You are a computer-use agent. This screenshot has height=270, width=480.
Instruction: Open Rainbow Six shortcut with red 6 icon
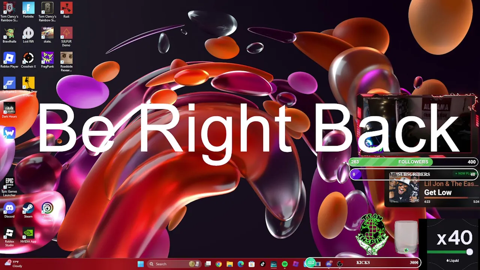click(x=9, y=12)
